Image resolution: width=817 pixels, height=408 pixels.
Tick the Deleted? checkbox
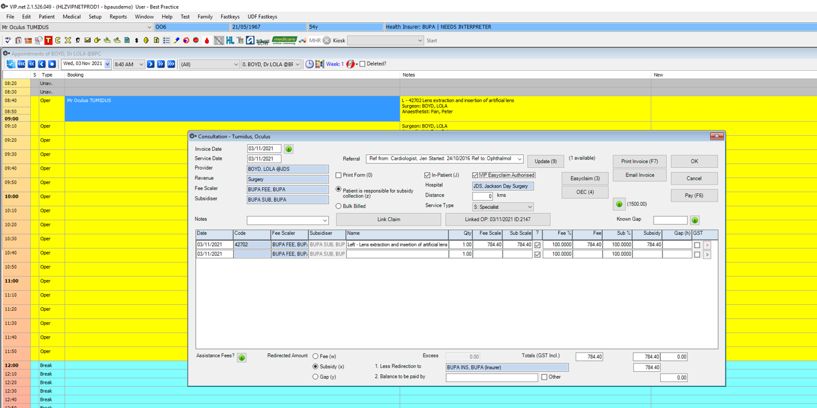[x=362, y=64]
